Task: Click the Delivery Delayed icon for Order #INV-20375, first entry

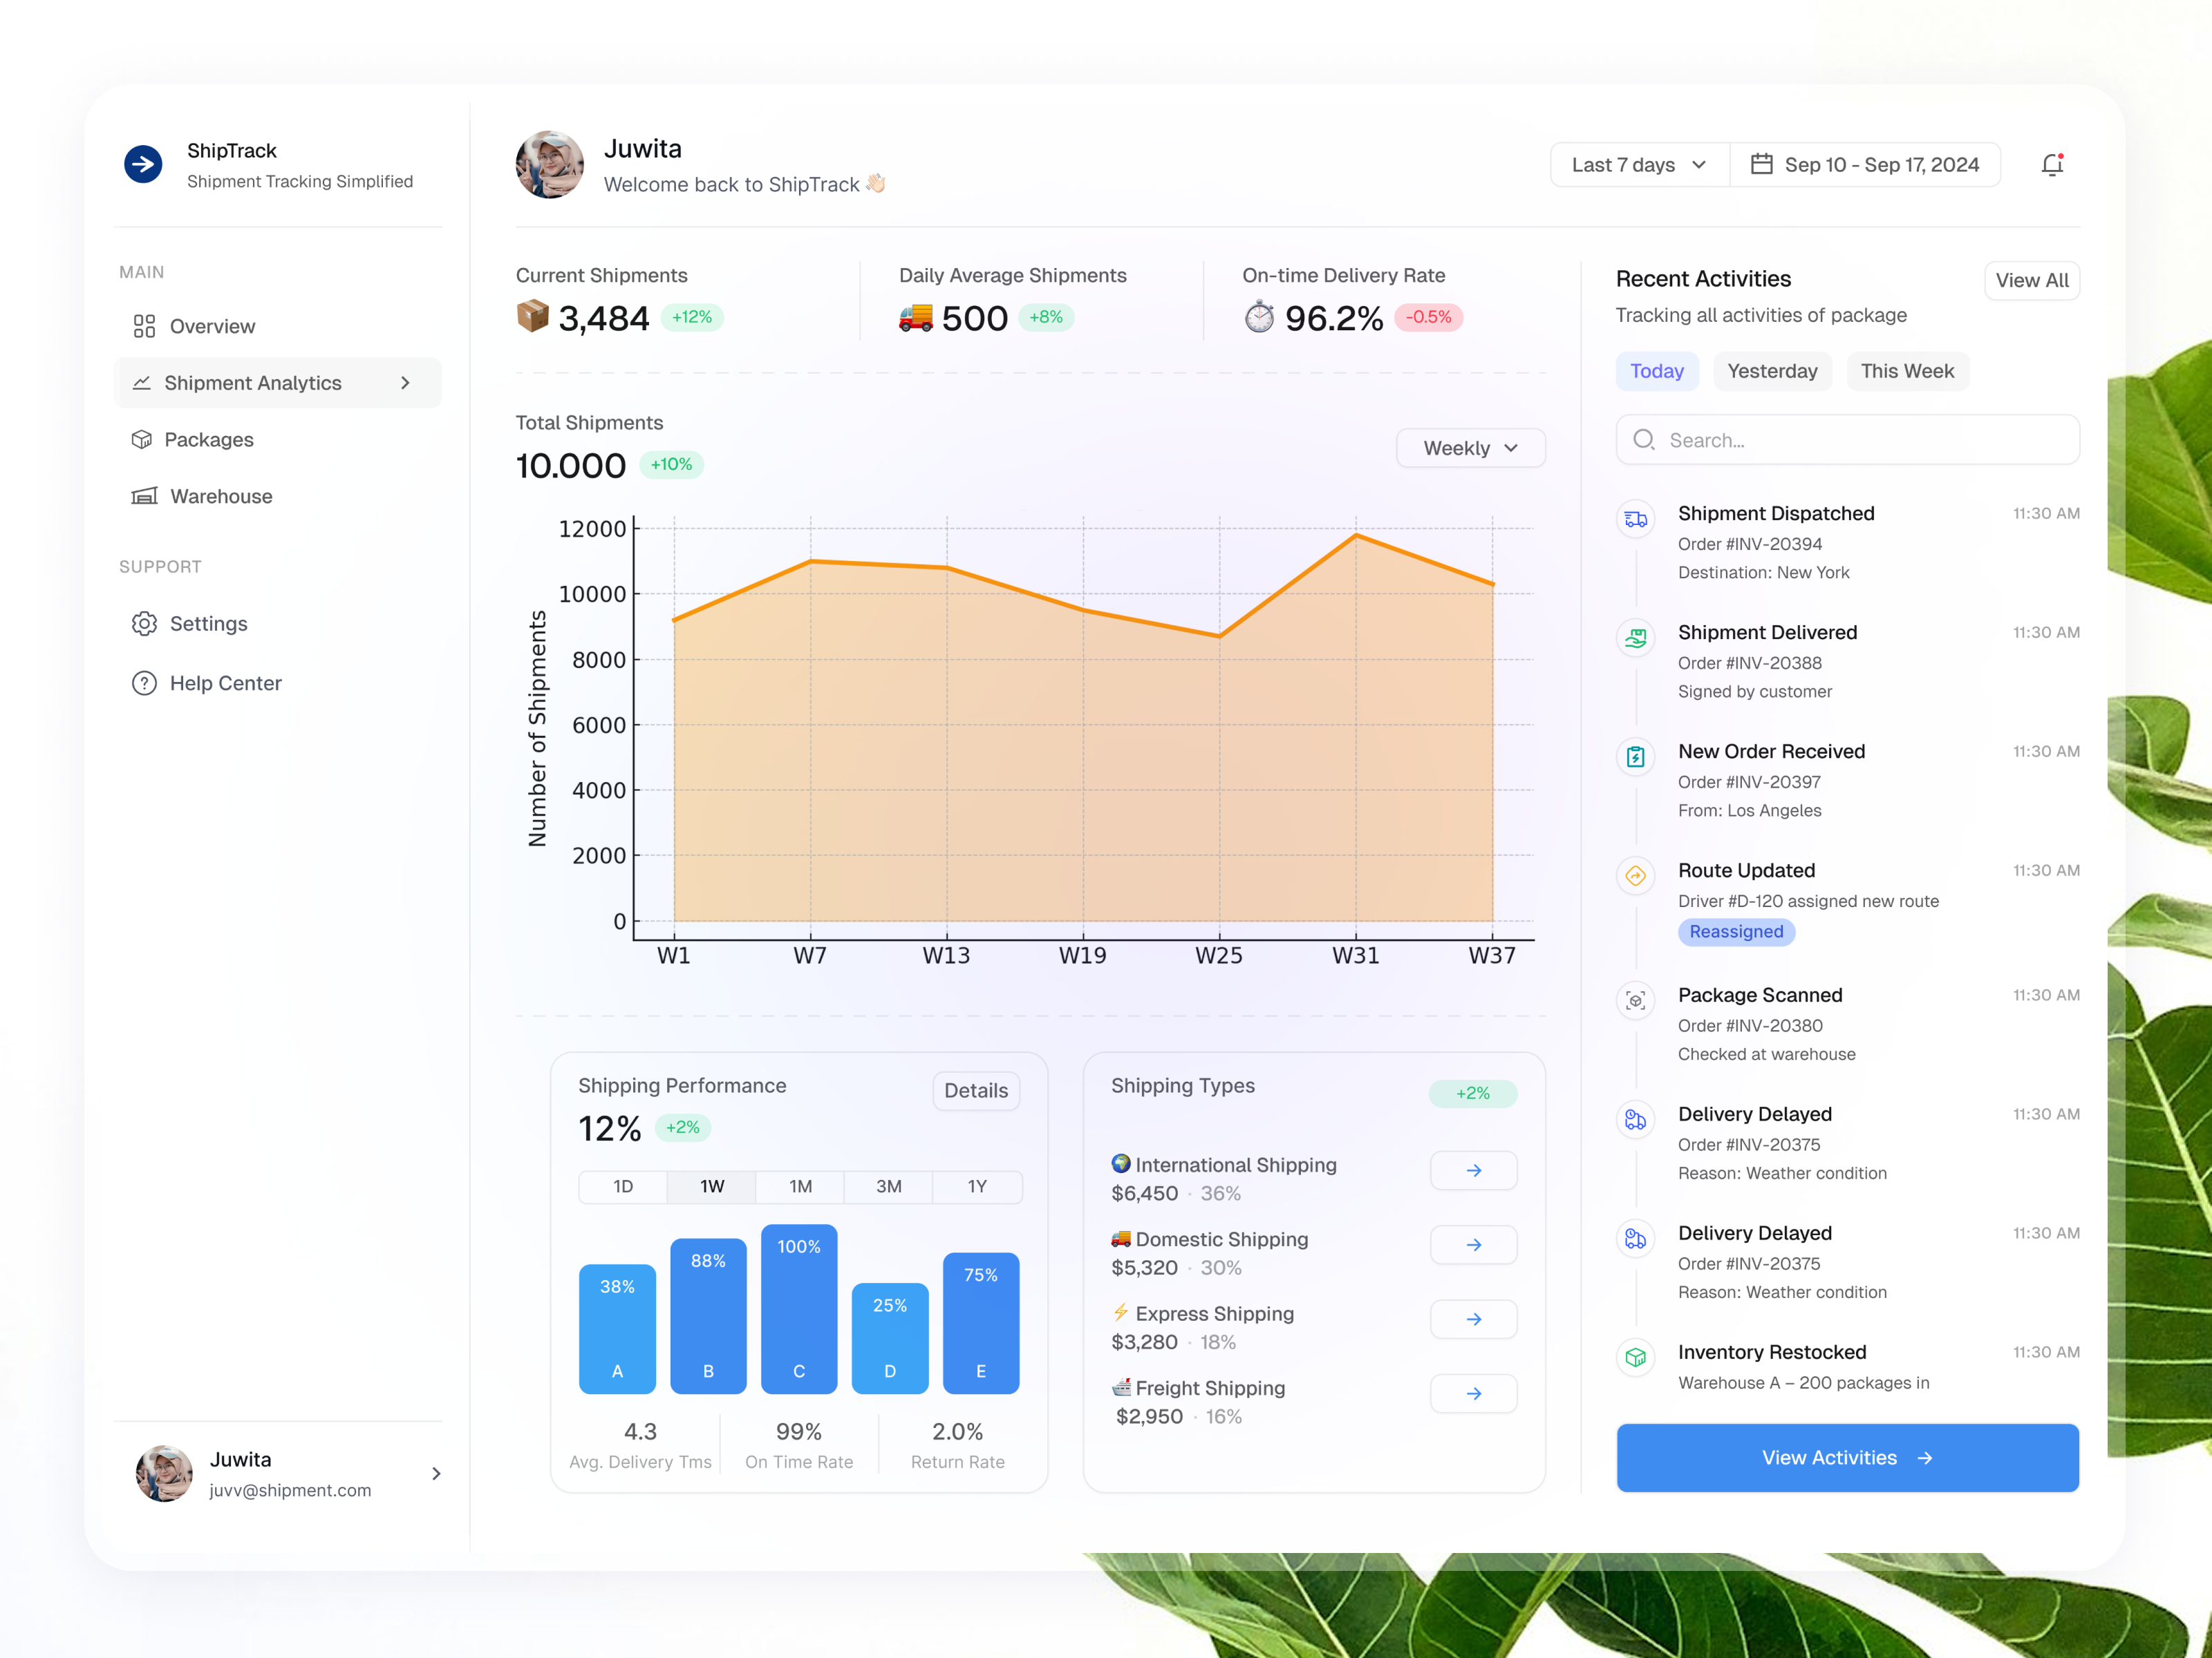Action: tap(1635, 1119)
